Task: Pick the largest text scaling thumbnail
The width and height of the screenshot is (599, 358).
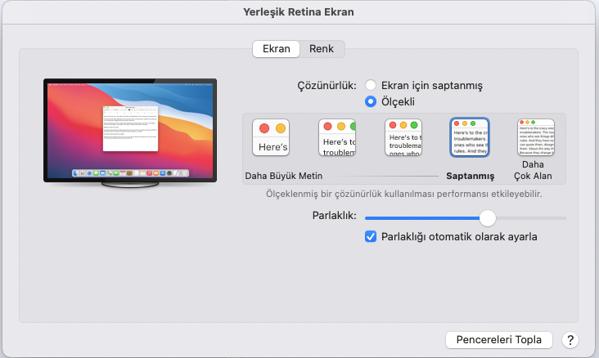Action: click(271, 137)
